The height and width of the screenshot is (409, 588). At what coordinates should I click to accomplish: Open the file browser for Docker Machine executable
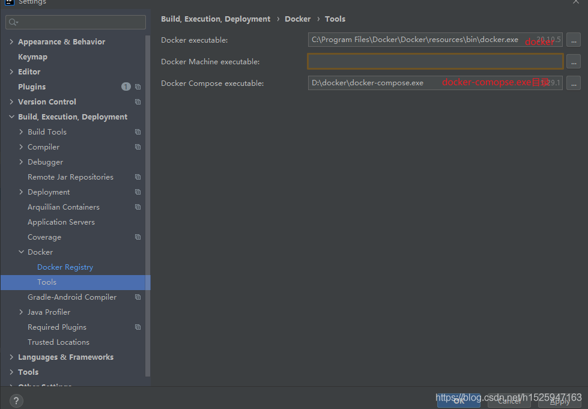tap(574, 61)
